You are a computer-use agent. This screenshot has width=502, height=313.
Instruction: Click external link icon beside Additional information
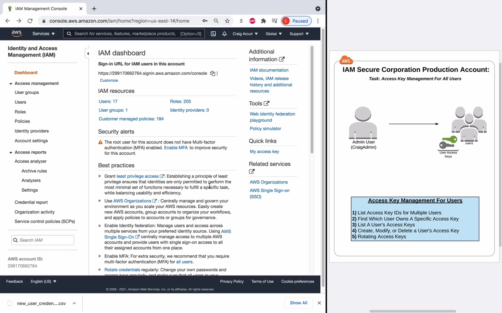pyautogui.click(x=282, y=59)
